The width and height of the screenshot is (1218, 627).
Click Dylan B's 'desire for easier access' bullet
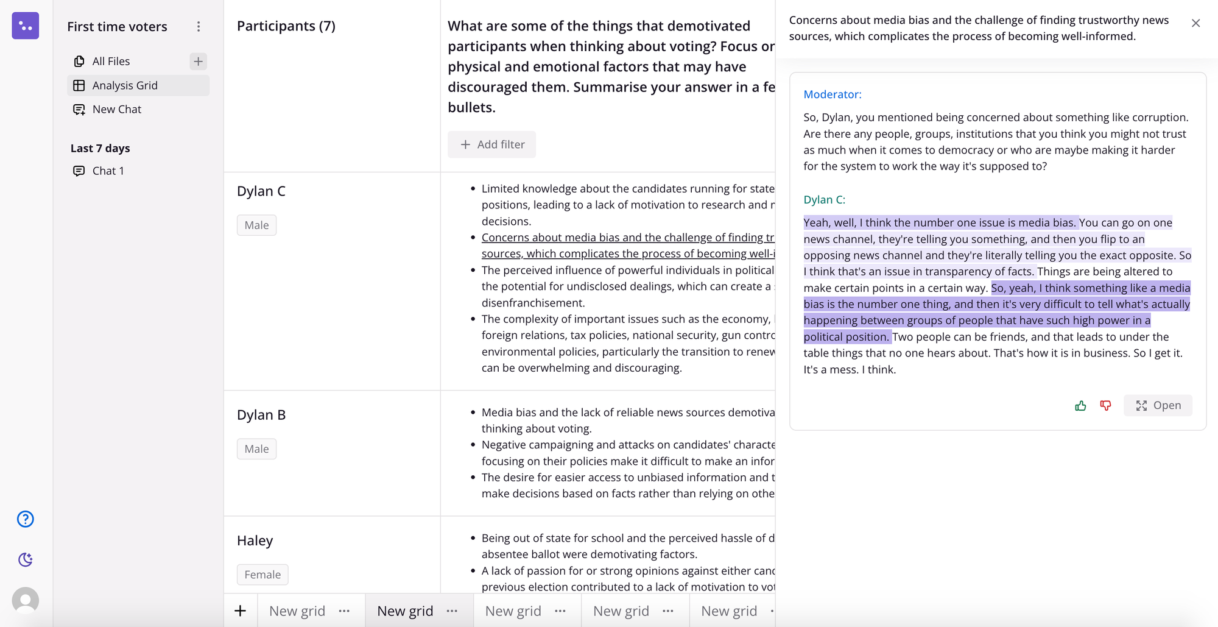(x=628, y=485)
